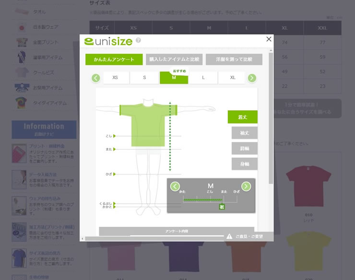355x280 pixels.
Task: Open 全面プリント category in sidebar
Action: [x=46, y=42]
